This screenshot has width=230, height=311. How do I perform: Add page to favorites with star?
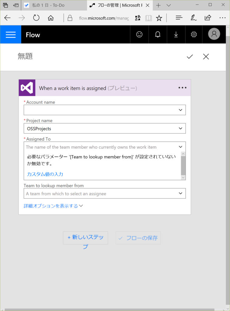(x=159, y=18)
